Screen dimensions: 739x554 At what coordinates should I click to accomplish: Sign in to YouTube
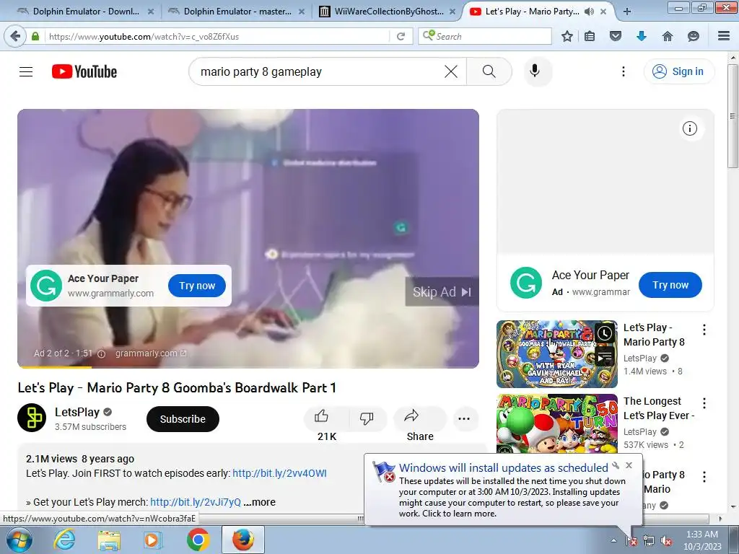click(679, 71)
